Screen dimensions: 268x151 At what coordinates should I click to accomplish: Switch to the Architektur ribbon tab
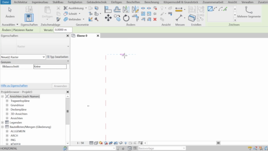pyautogui.click(x=21, y=2)
